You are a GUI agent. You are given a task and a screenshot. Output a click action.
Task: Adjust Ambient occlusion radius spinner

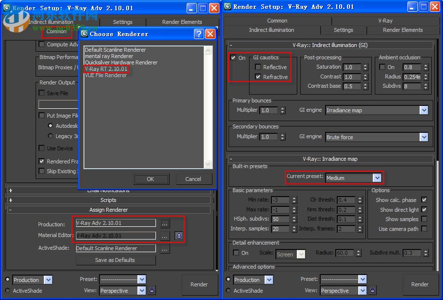click(x=426, y=77)
